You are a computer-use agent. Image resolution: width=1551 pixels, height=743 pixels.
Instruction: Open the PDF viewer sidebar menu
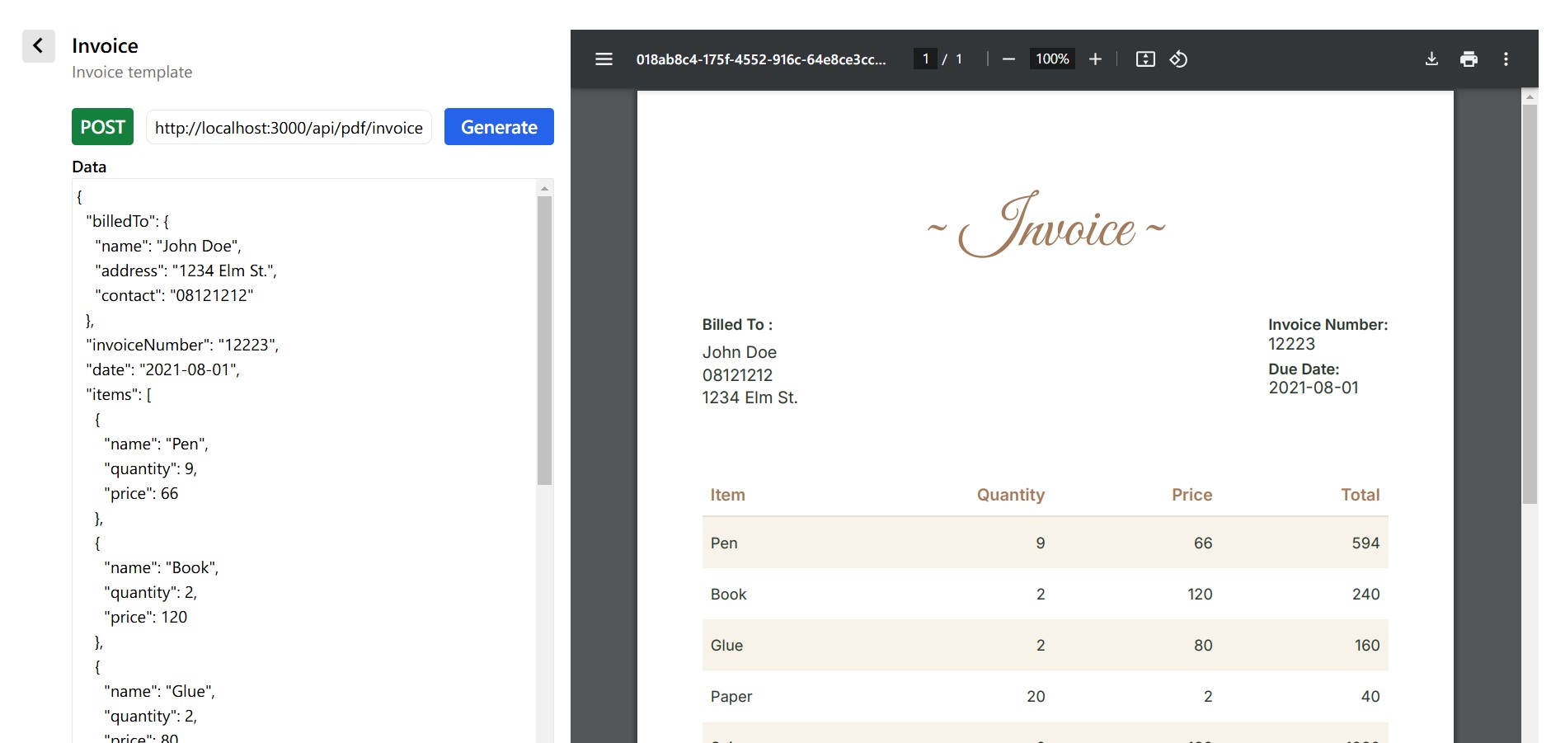point(604,59)
